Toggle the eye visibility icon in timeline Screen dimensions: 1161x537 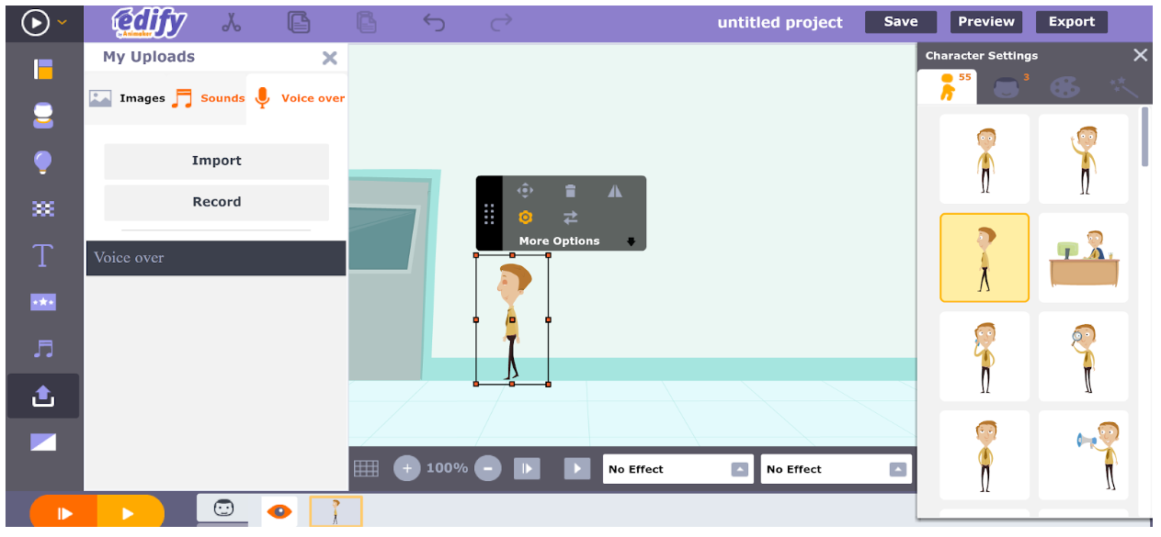(x=279, y=511)
